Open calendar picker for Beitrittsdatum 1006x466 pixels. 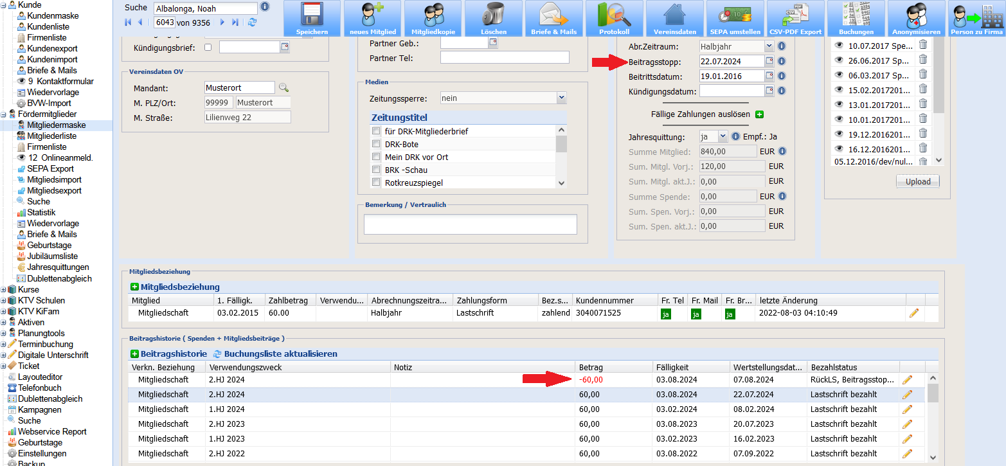tap(769, 76)
